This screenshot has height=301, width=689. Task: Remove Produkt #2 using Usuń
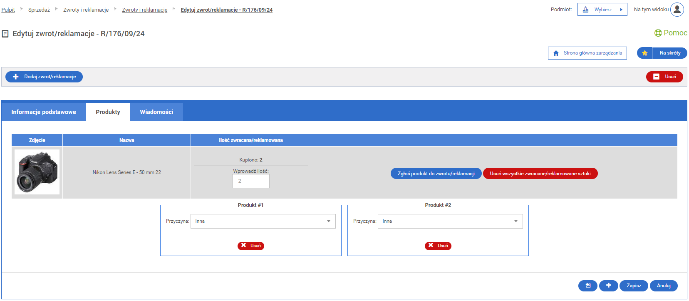coord(438,246)
